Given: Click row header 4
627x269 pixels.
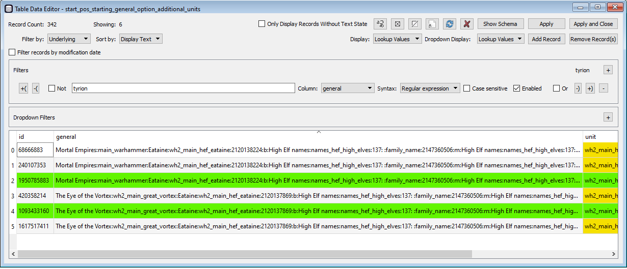Looking at the screenshot, I should pyautogui.click(x=13, y=211).
